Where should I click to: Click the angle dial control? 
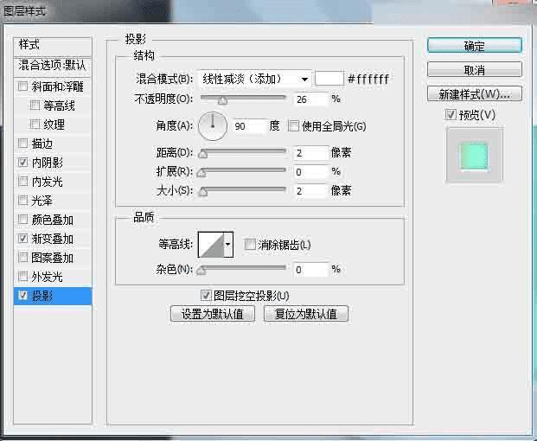[213, 126]
